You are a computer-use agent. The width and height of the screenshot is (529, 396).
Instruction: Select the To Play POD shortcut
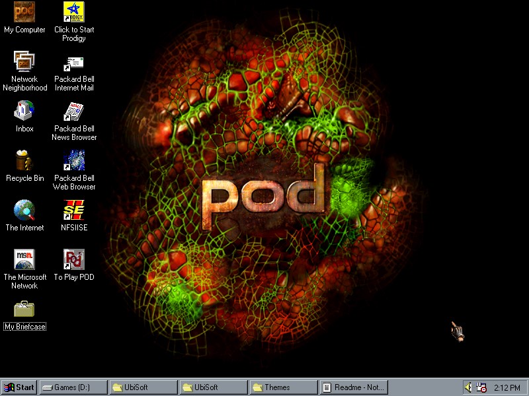[73, 260]
